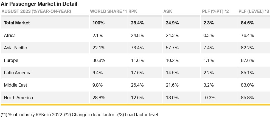This screenshot has height=117, width=270.
Task: Click the Total Market row label
Action: [x=17, y=23]
